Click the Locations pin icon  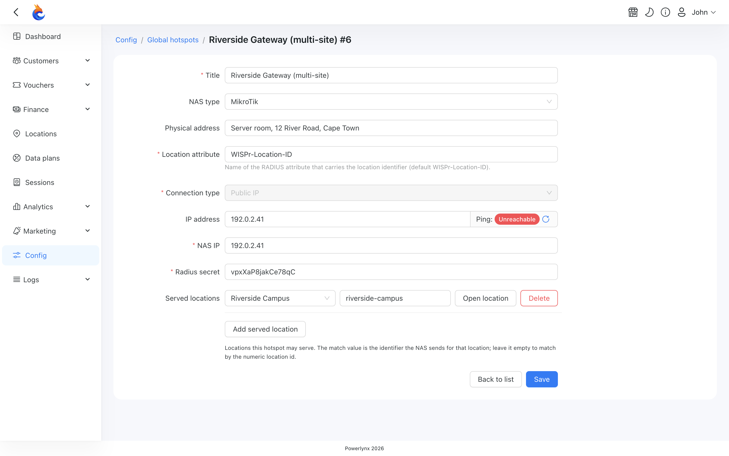click(17, 134)
